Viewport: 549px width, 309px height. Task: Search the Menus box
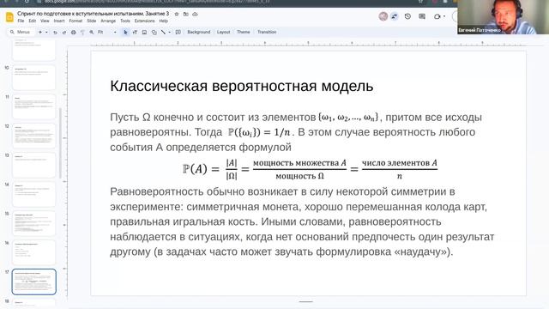(21, 32)
